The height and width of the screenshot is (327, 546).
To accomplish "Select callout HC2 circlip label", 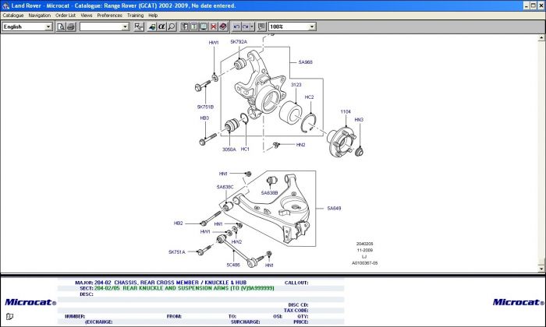I will point(309,97).
